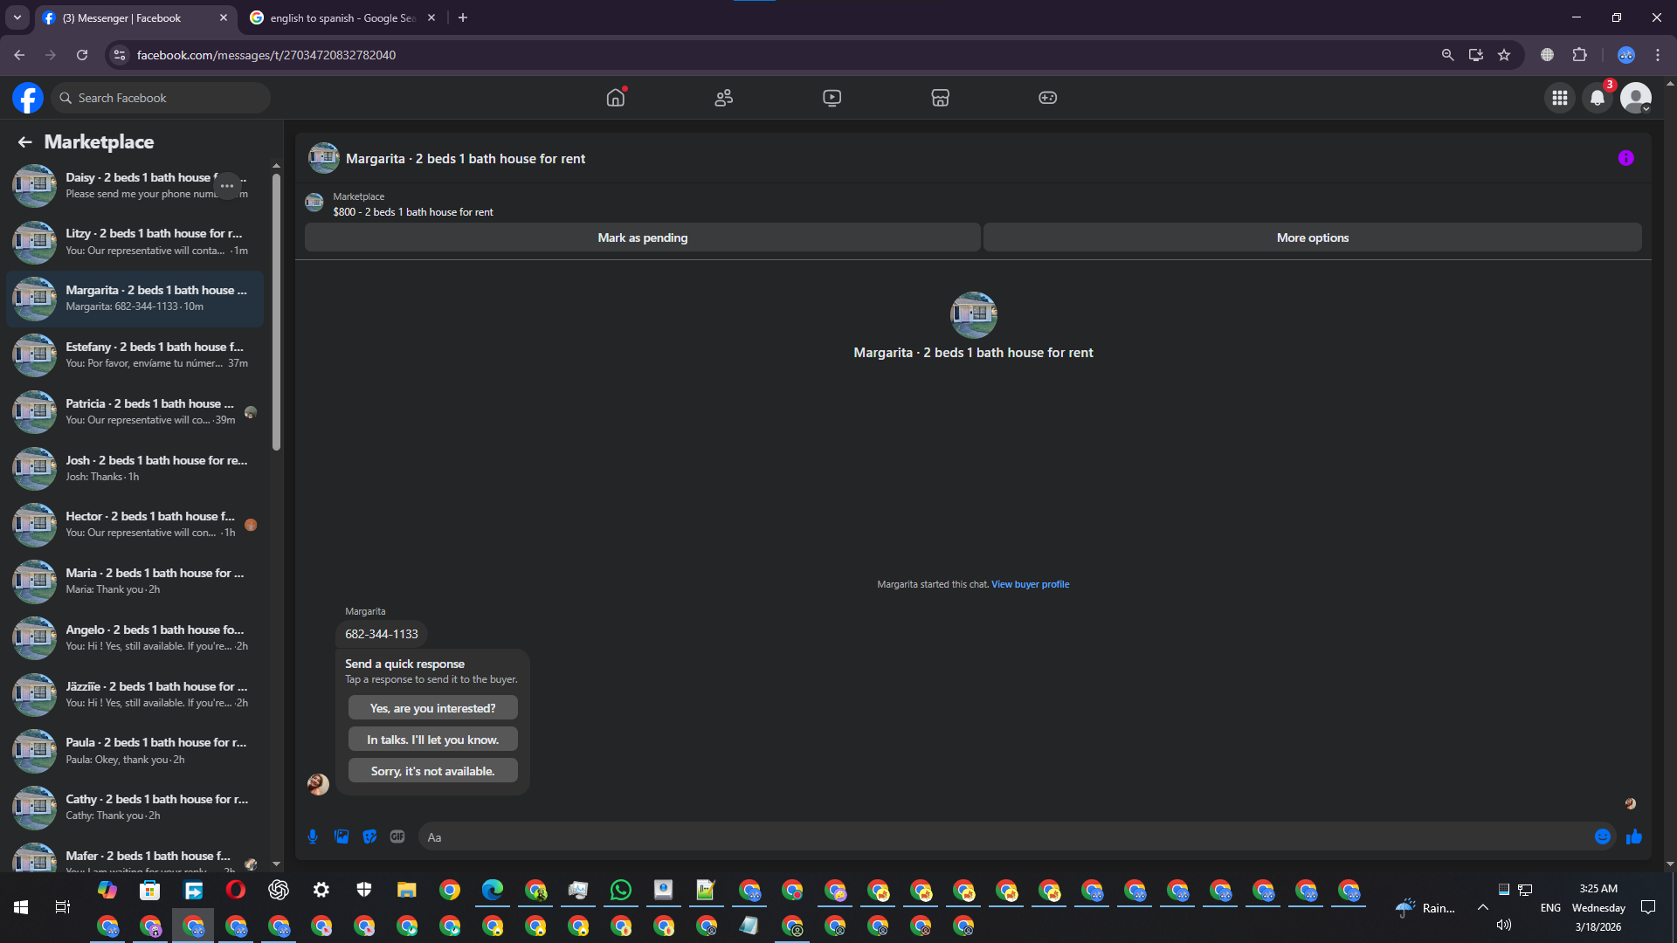The width and height of the screenshot is (1677, 943).
Task: Open Maria's 'Thank you' conversation
Action: (x=135, y=582)
